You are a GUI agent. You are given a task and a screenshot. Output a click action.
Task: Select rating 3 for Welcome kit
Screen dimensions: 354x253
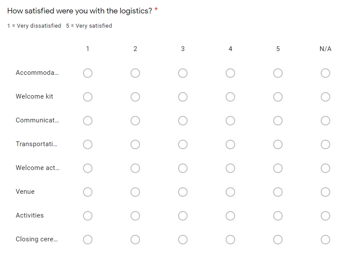click(x=183, y=97)
